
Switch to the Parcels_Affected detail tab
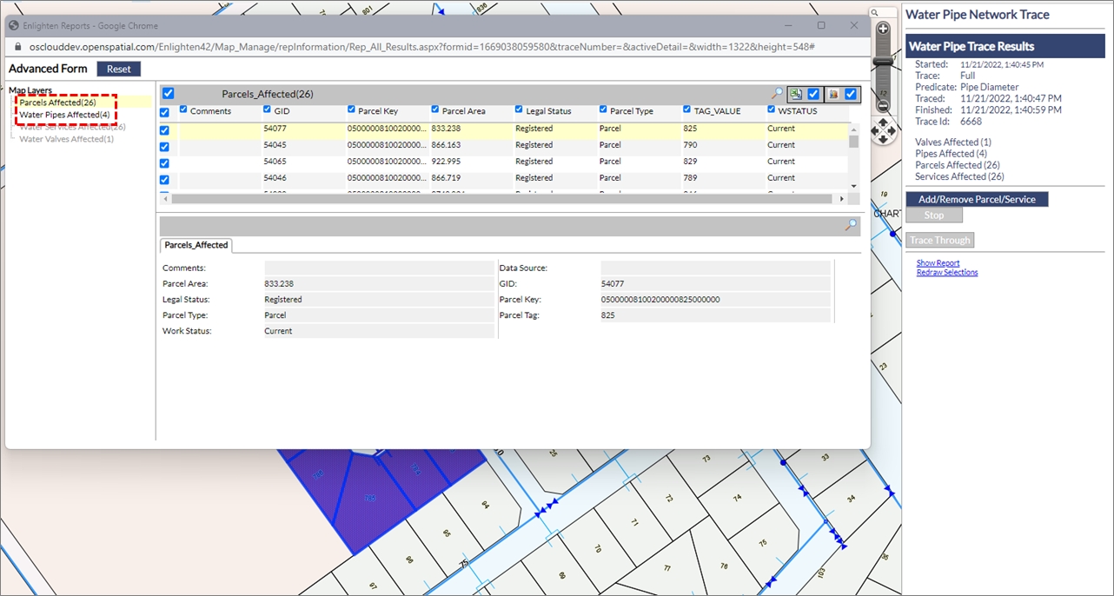pyautogui.click(x=196, y=245)
